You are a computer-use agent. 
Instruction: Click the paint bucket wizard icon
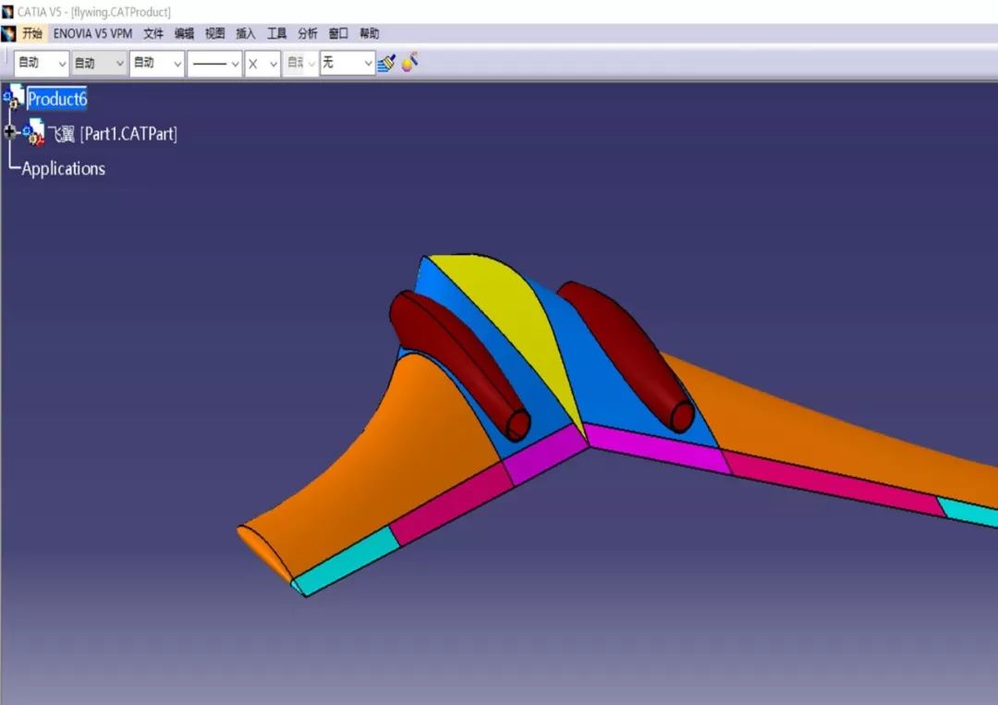410,62
